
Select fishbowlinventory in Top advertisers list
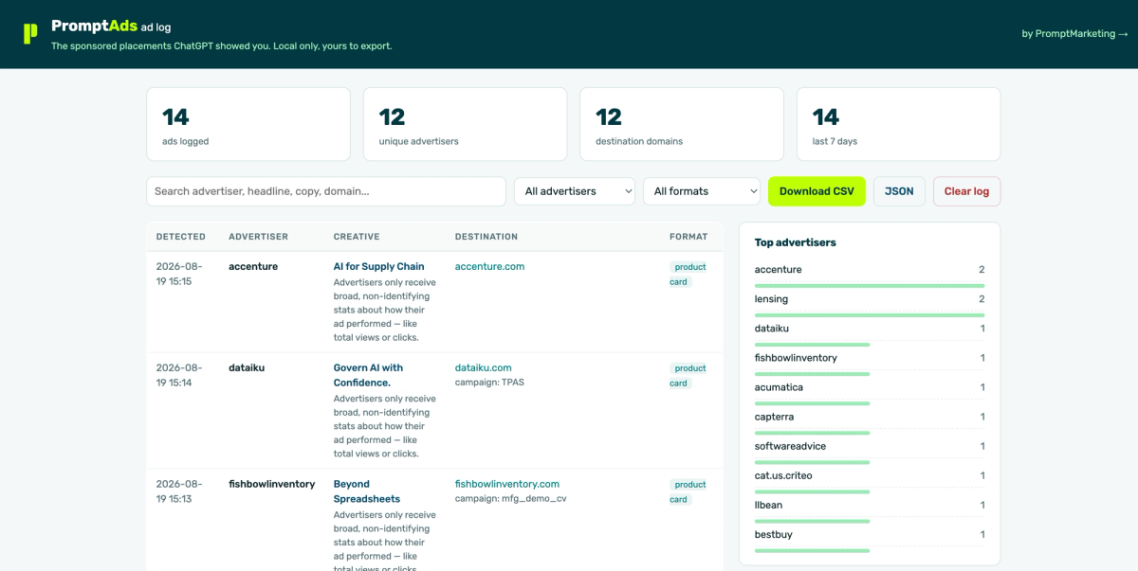tap(870, 358)
